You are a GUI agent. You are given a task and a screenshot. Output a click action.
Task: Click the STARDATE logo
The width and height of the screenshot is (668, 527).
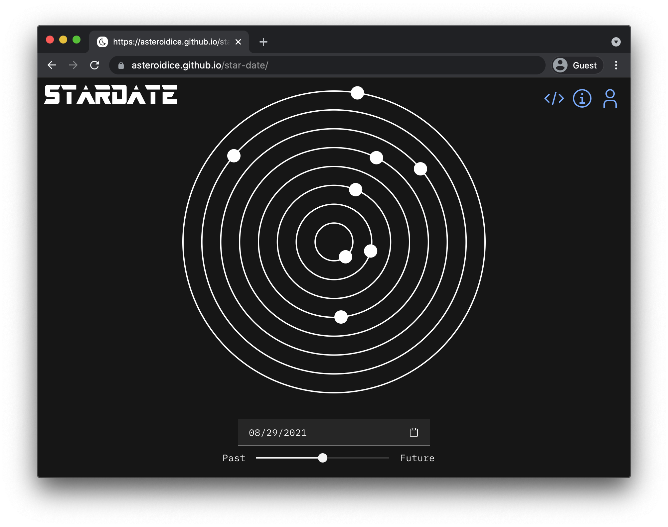coord(110,94)
